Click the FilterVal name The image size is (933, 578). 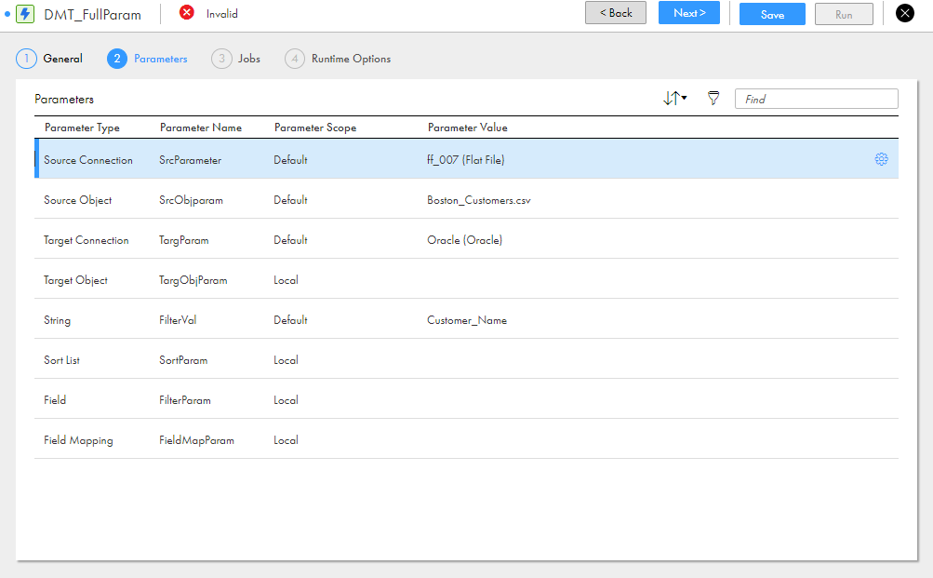coord(178,319)
